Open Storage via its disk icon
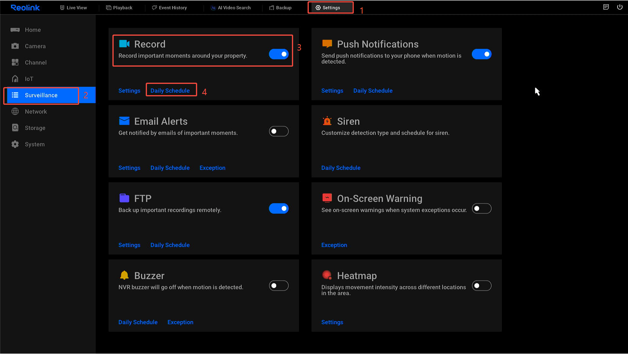 (x=15, y=128)
